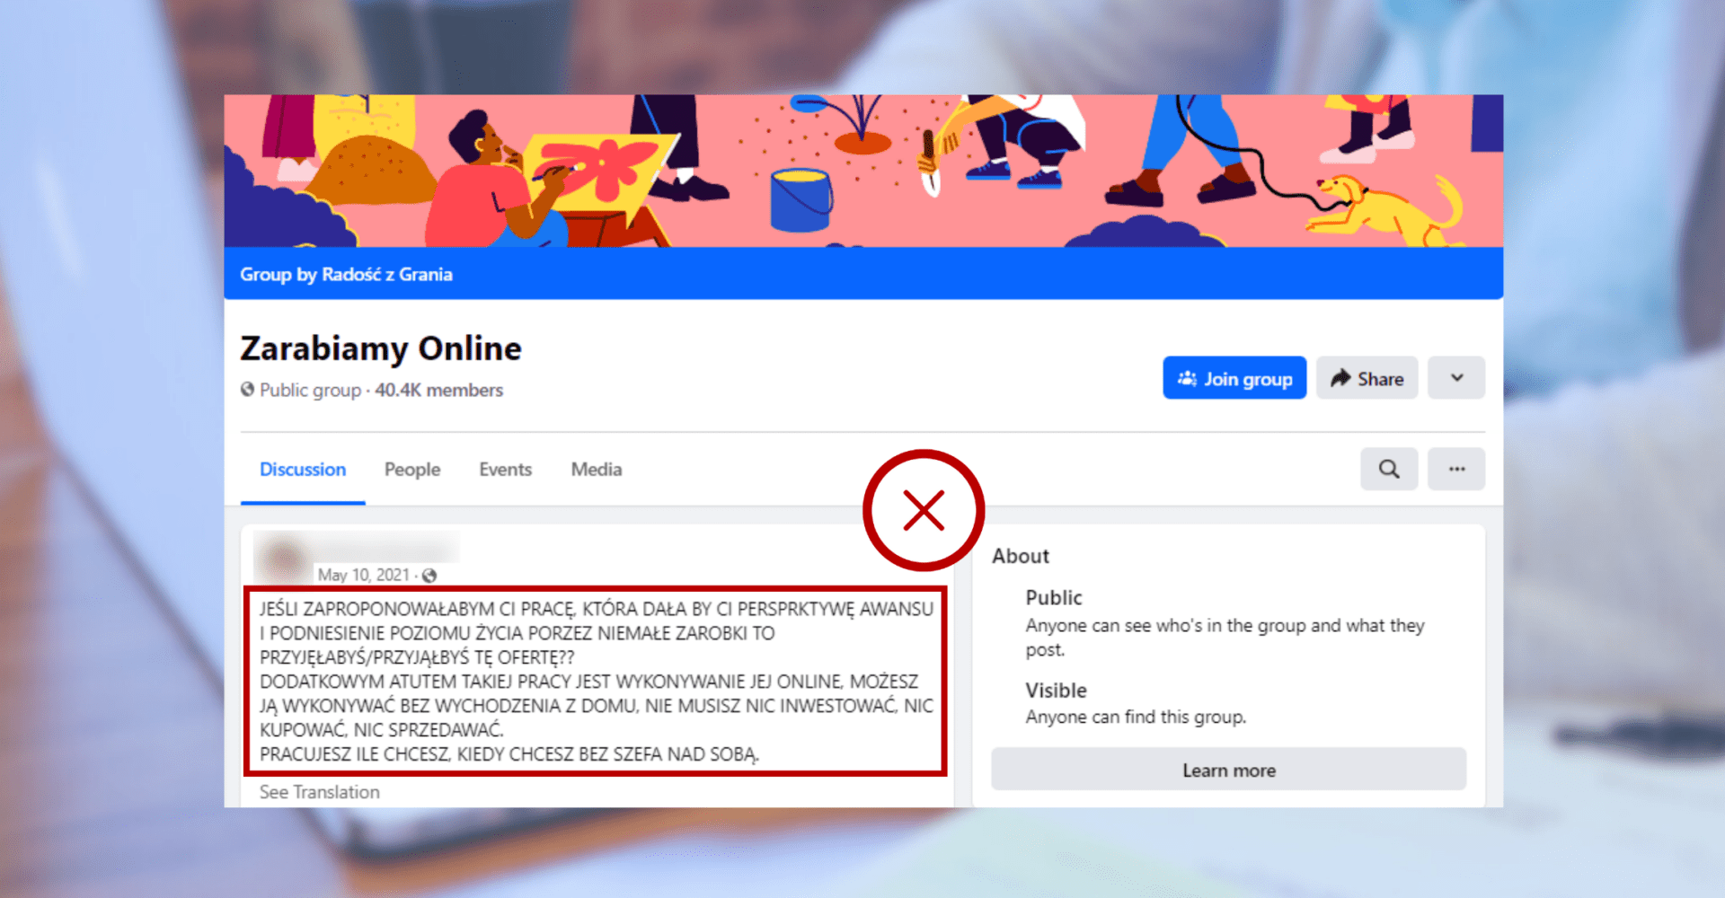Click the blurred post author name

coord(386,547)
